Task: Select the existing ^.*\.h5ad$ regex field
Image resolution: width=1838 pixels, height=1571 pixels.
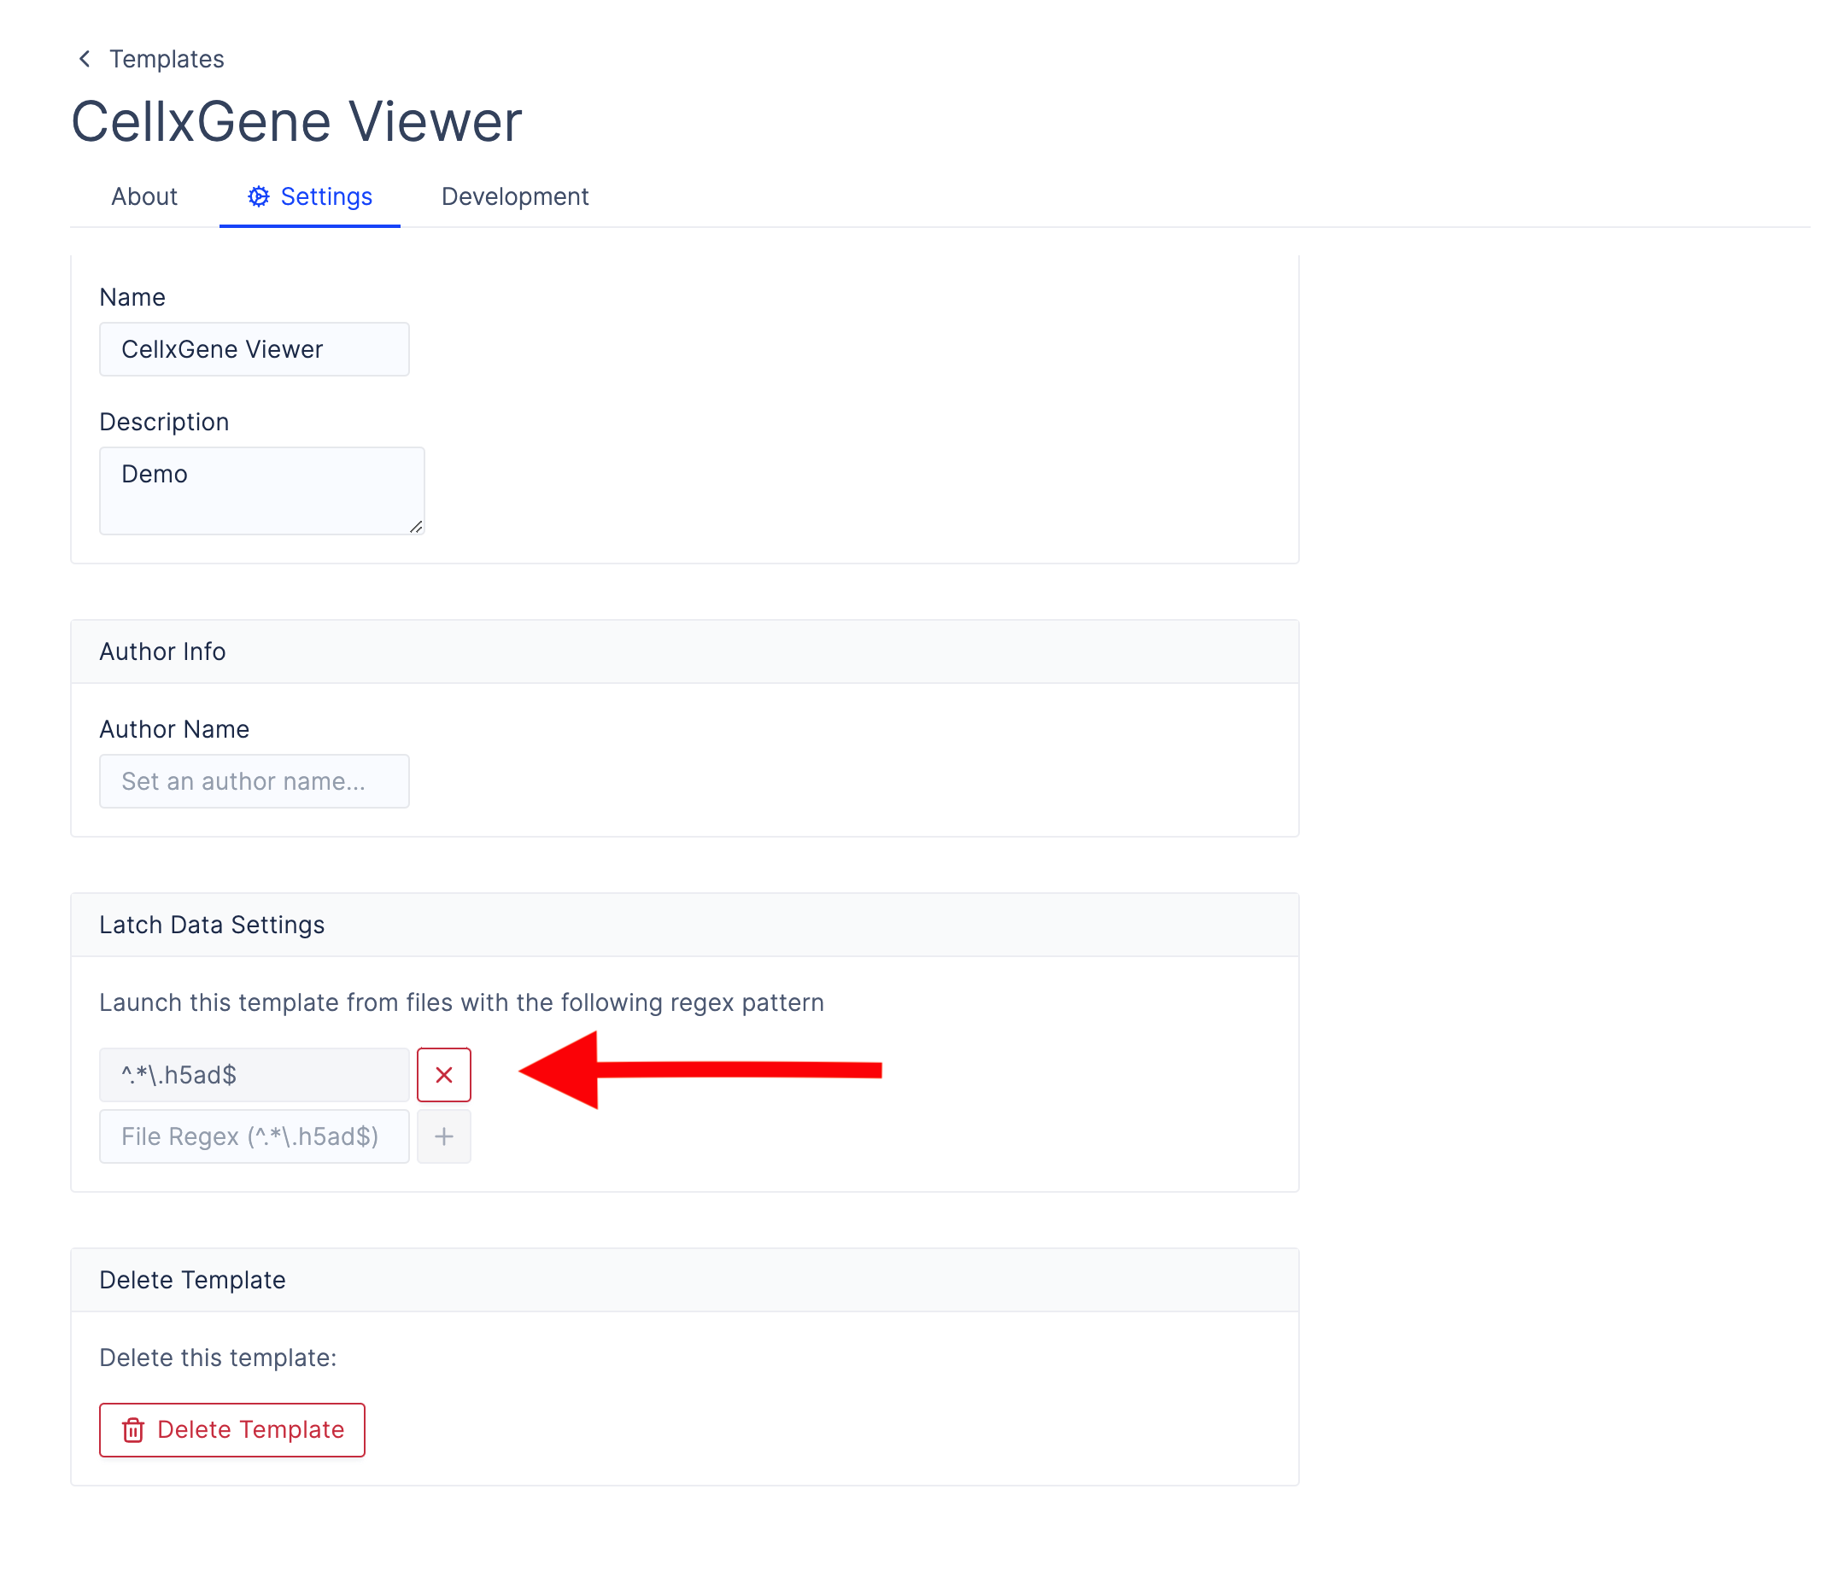Action: point(255,1075)
